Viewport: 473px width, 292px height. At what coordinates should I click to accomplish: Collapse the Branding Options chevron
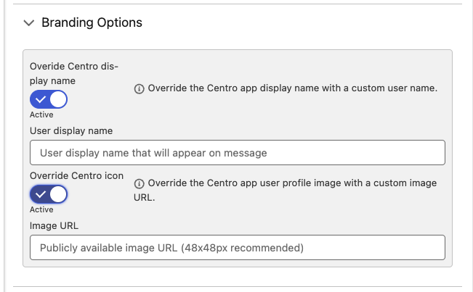coord(29,23)
